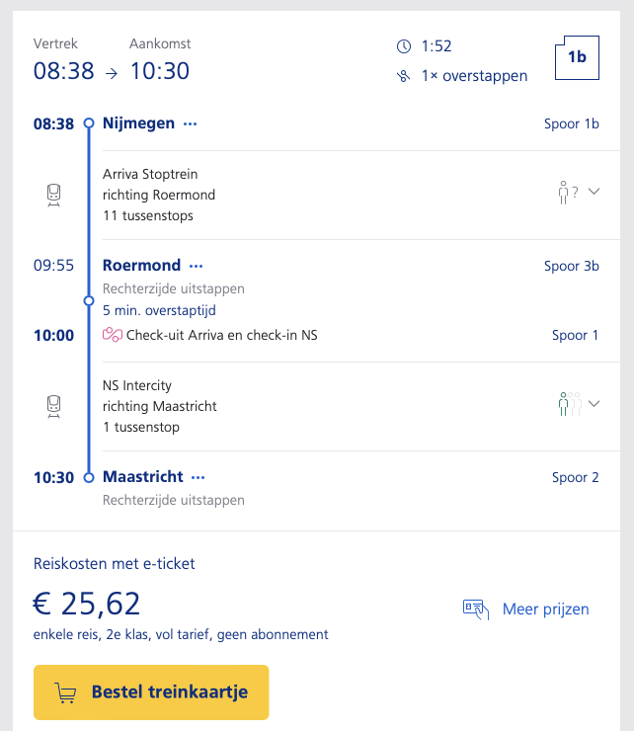Expand the NS Intercity leg details

pos(594,403)
